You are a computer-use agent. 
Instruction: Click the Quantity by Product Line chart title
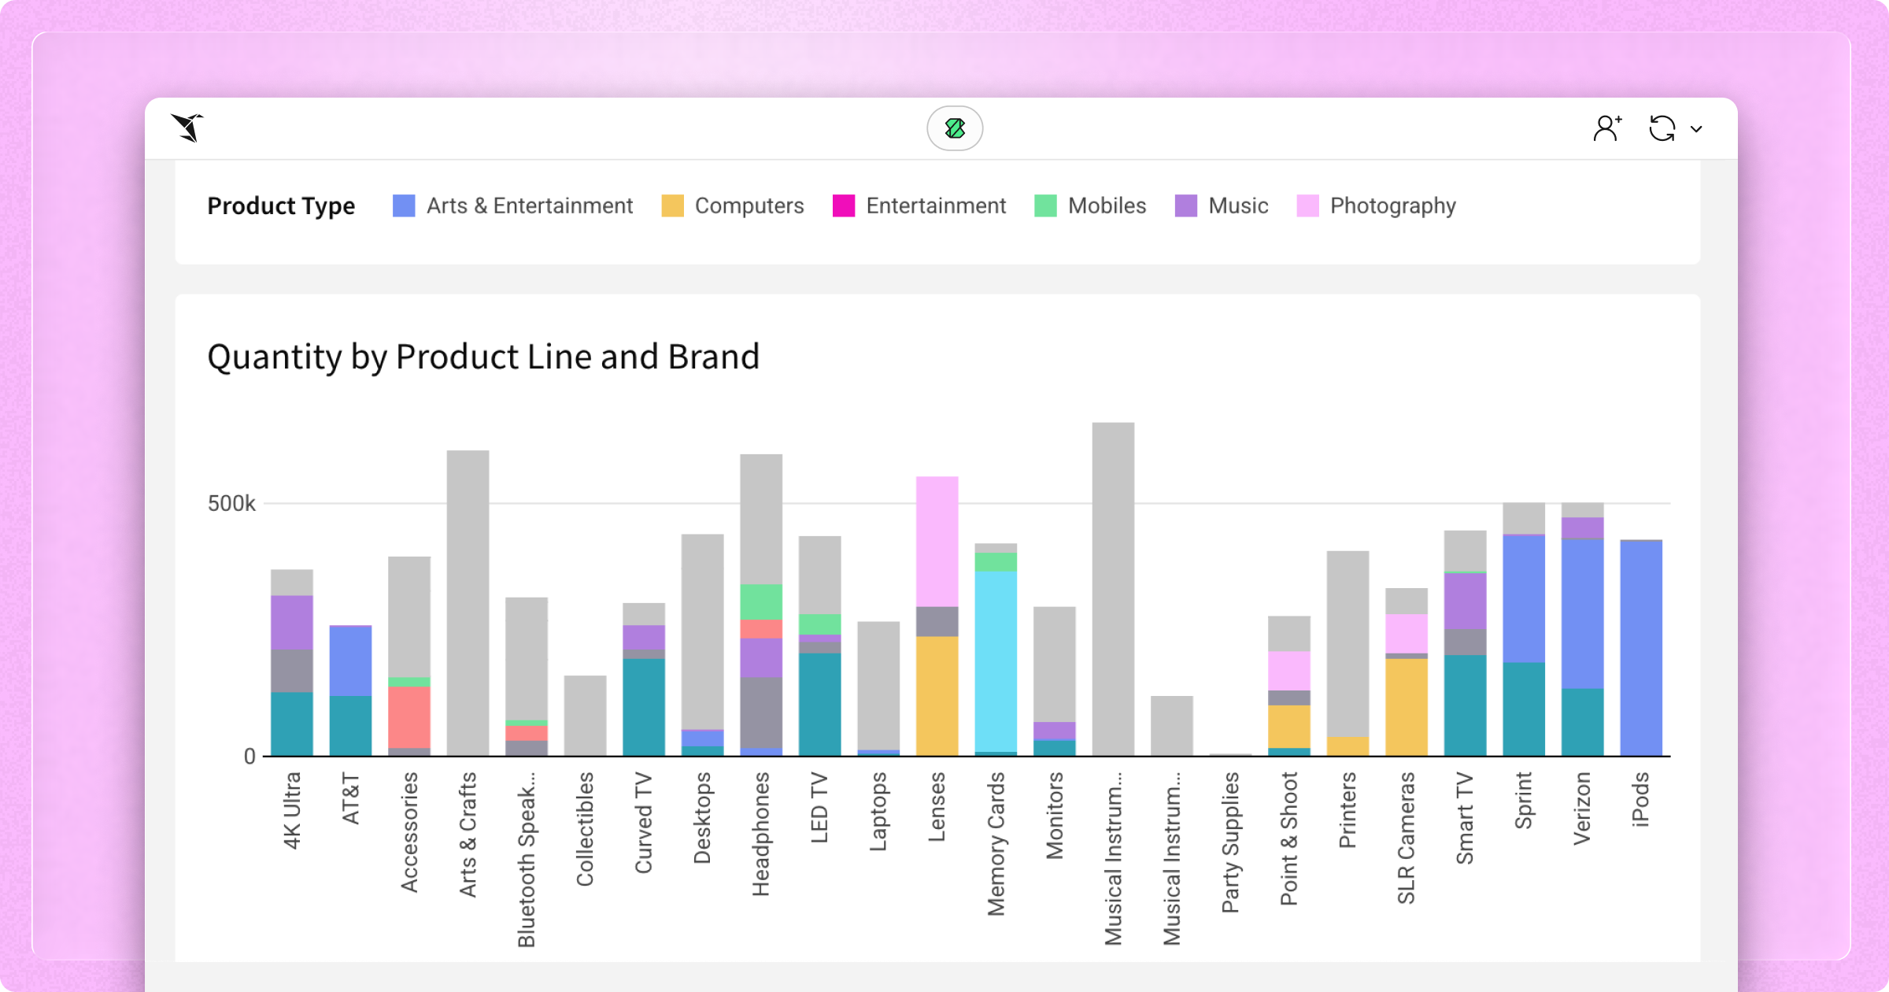(483, 357)
